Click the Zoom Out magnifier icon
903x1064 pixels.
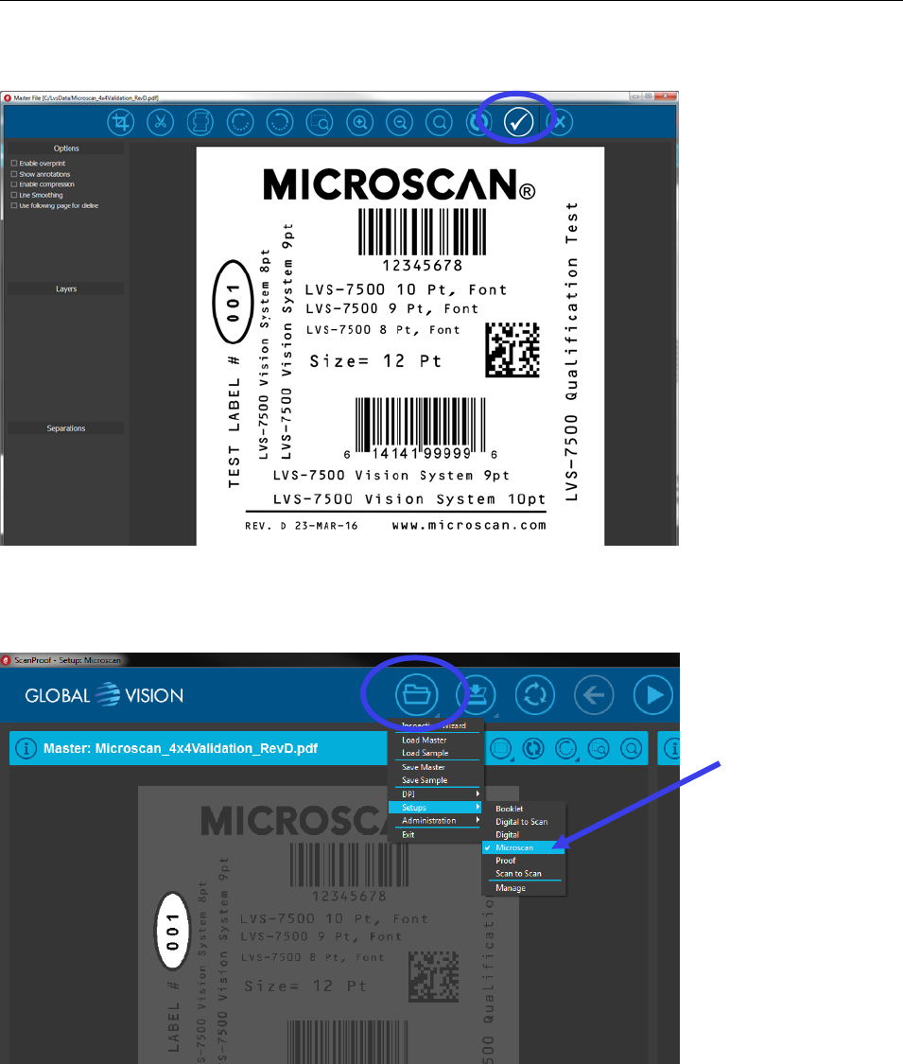400,122
